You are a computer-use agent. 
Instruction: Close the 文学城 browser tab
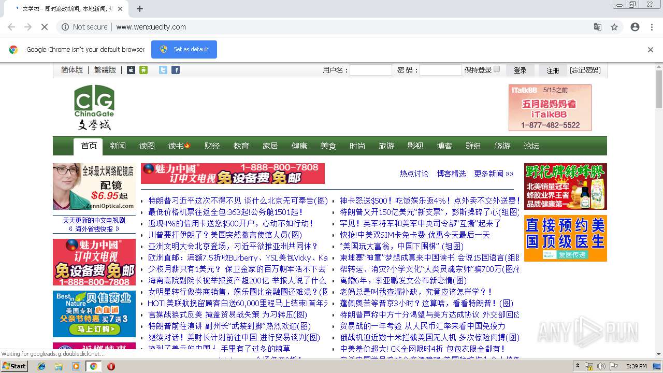(121, 9)
